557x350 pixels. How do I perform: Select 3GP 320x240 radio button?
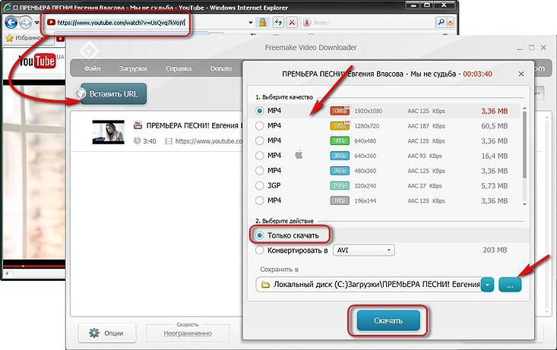[260, 185]
